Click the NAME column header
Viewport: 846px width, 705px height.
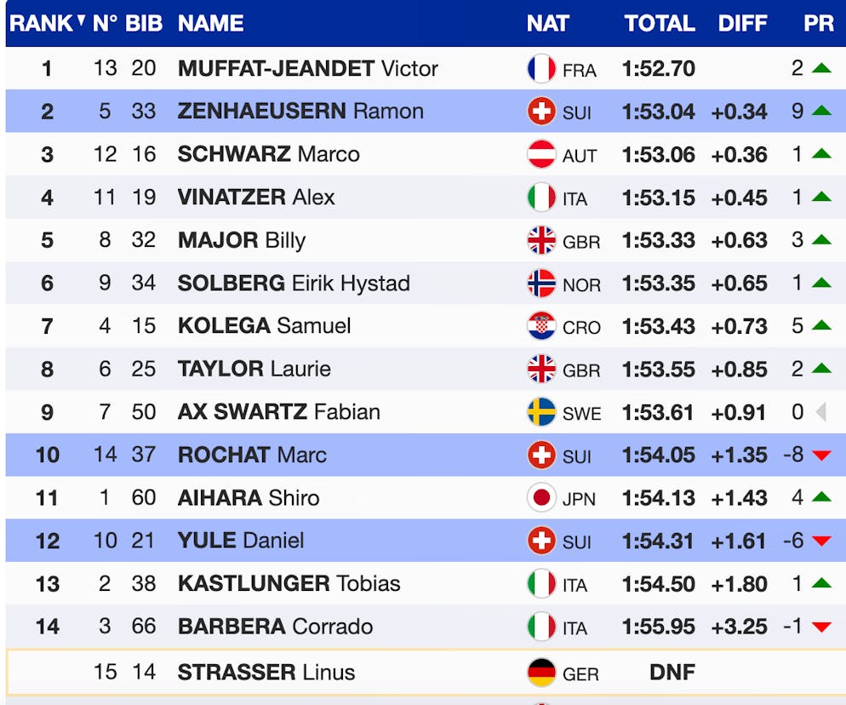point(211,23)
